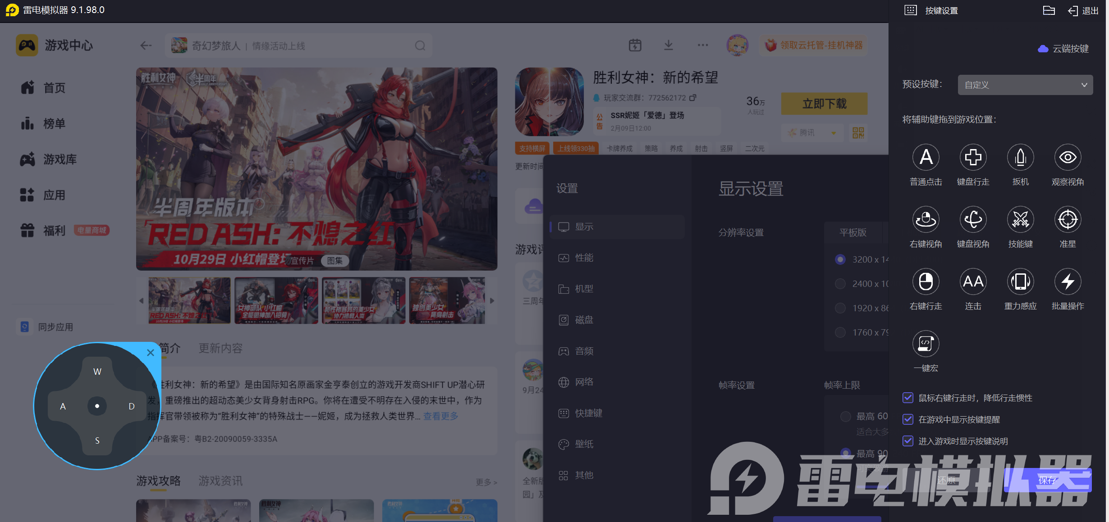Click the 保存 button
1109x522 pixels.
[x=1047, y=480]
